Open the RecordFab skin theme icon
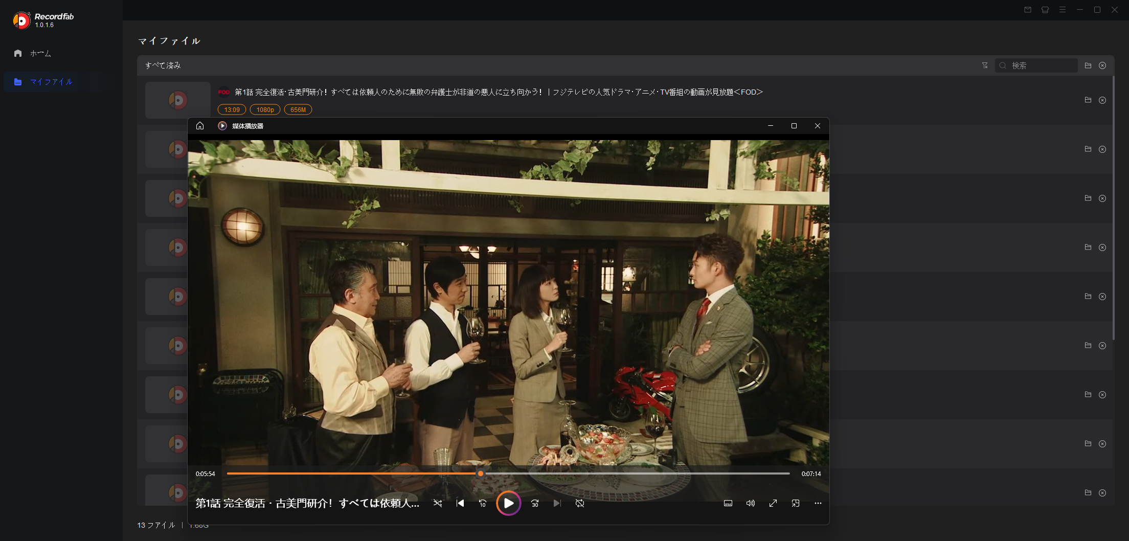The width and height of the screenshot is (1129, 541). click(x=1045, y=10)
